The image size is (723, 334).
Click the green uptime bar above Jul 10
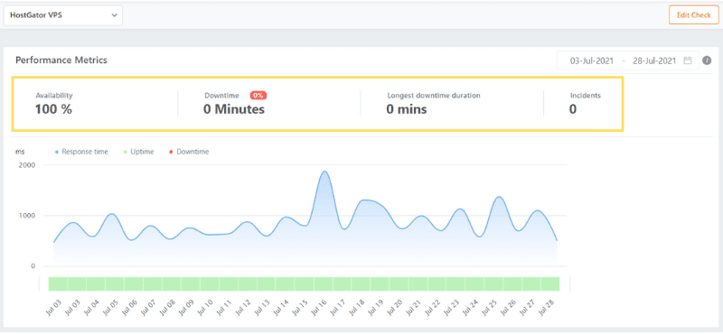(x=210, y=283)
